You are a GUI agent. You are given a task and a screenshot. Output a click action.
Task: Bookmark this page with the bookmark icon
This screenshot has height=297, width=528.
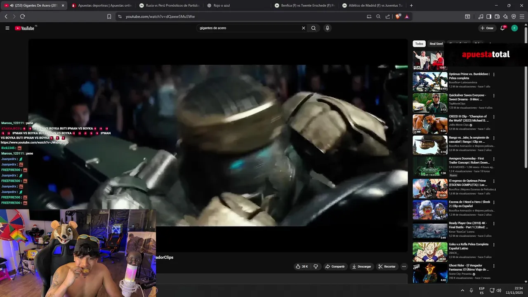point(109,16)
